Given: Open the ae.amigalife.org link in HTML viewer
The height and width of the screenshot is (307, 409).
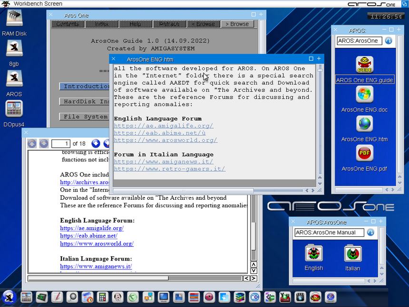Looking at the screenshot, I should (163, 126).
